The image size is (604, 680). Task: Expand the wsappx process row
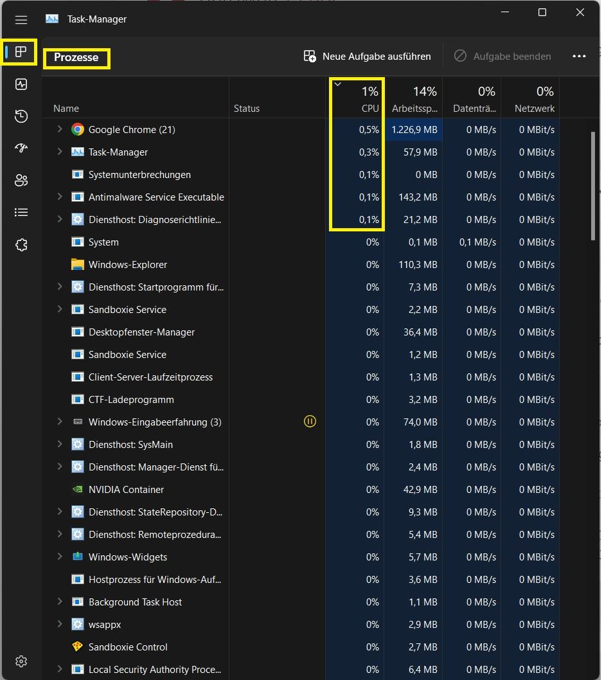(x=60, y=623)
